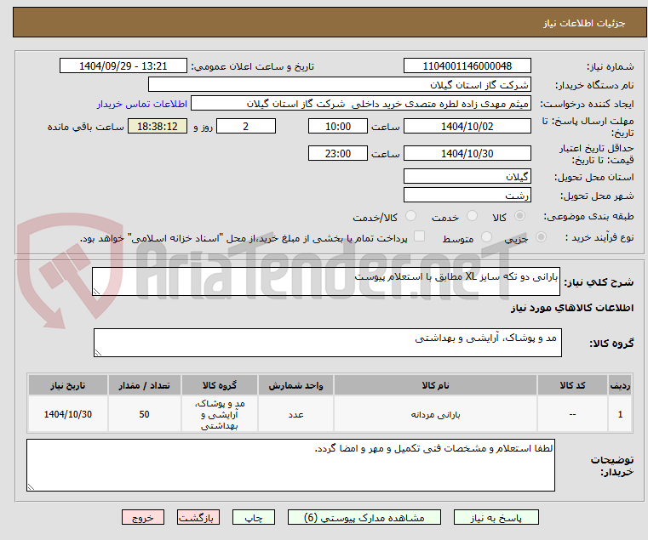This screenshot has height=540, width=648.
Task: Click the requester field میثم مهدی زاده
Action: (x=361, y=104)
